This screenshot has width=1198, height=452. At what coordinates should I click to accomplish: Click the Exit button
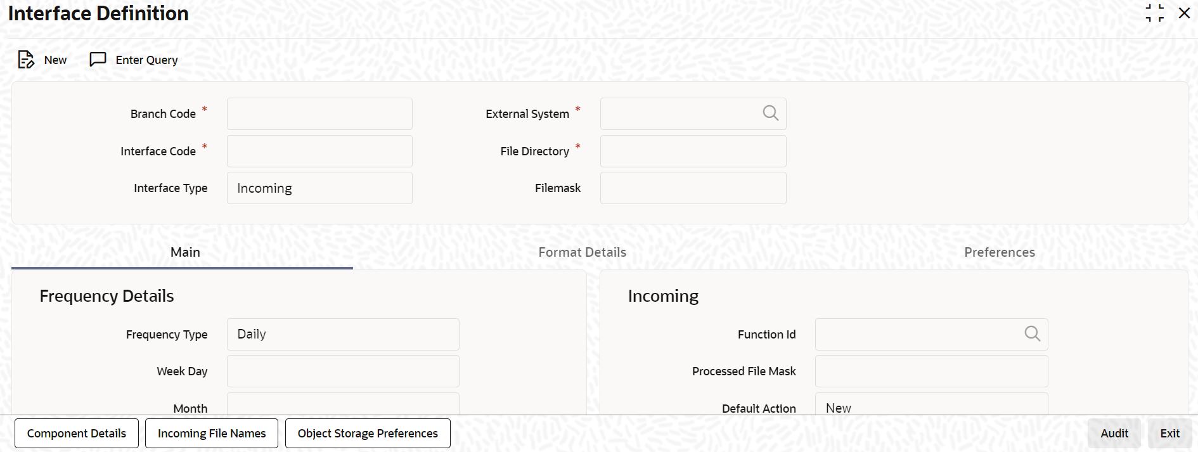click(1169, 434)
